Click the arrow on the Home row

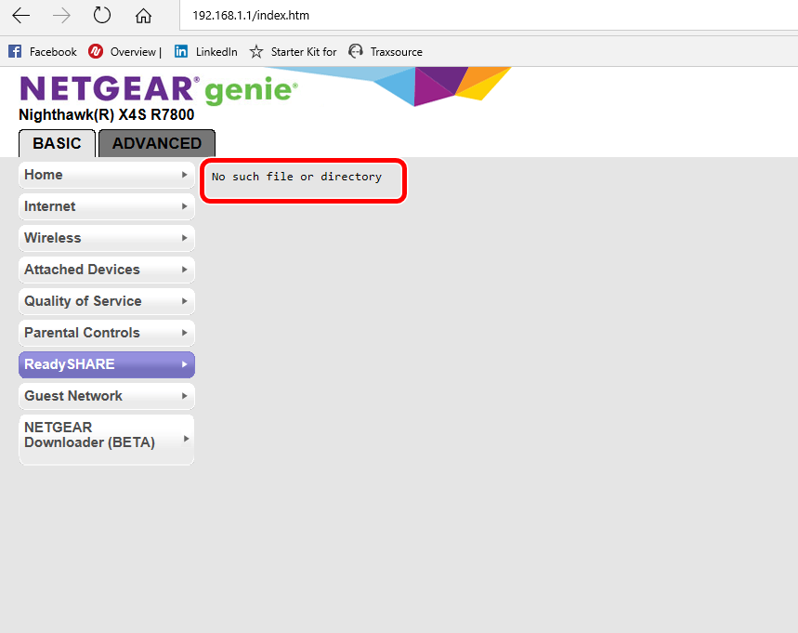point(185,175)
